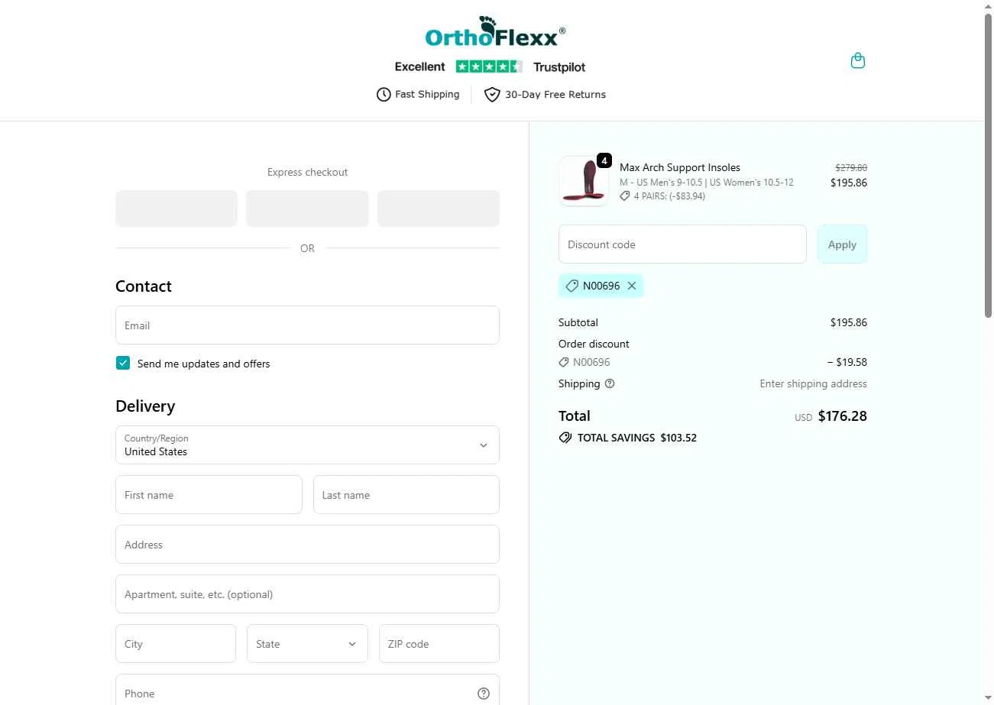Open the shopping bag cart icon
Viewport: 994px width, 705px height.
pyautogui.click(x=857, y=60)
